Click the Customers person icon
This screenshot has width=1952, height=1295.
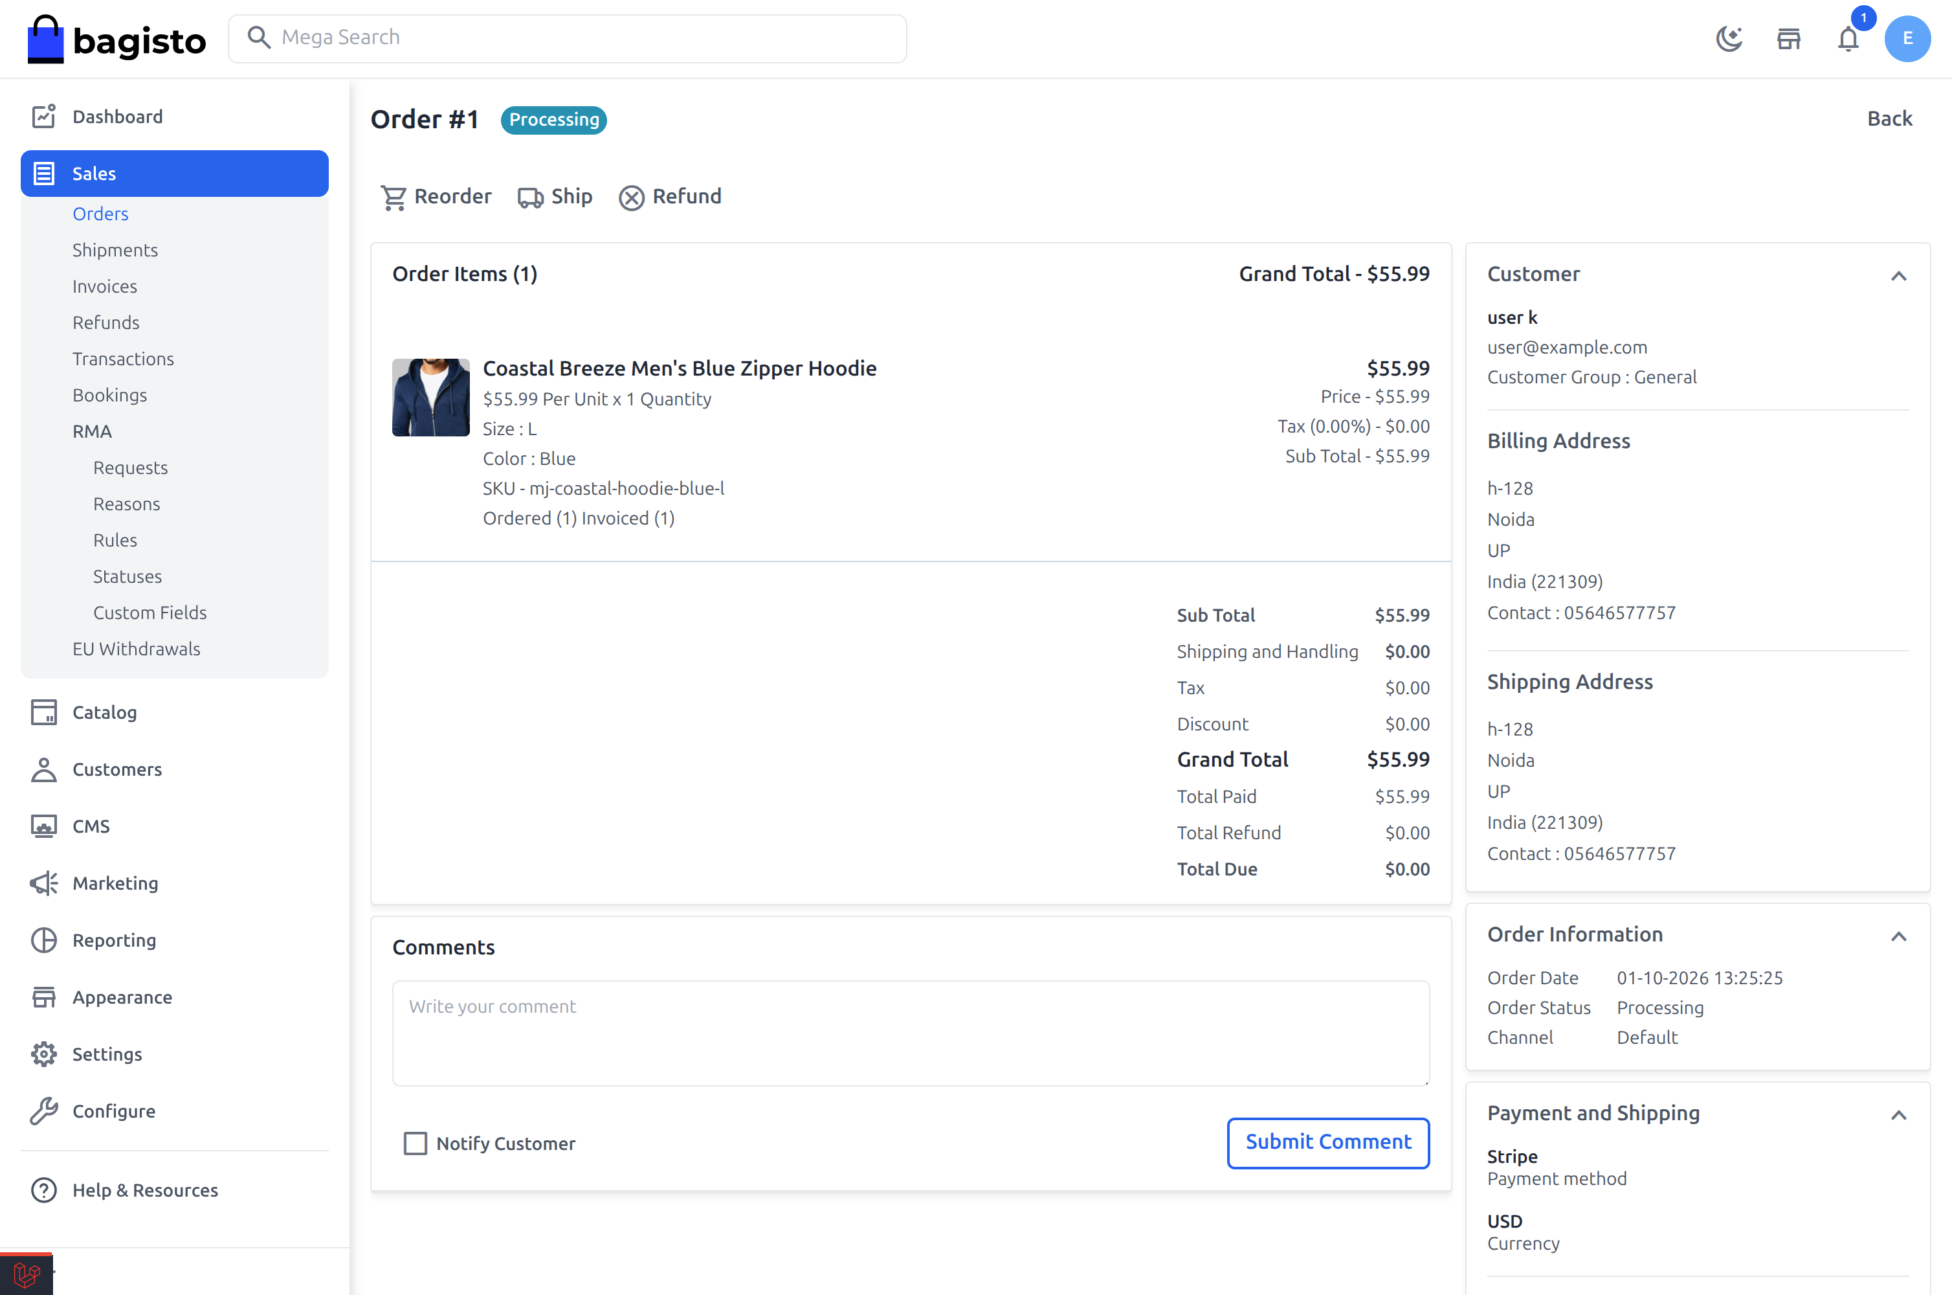44,769
